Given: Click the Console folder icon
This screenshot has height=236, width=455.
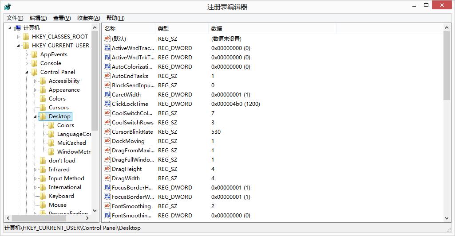Looking at the screenshot, I should point(35,63).
